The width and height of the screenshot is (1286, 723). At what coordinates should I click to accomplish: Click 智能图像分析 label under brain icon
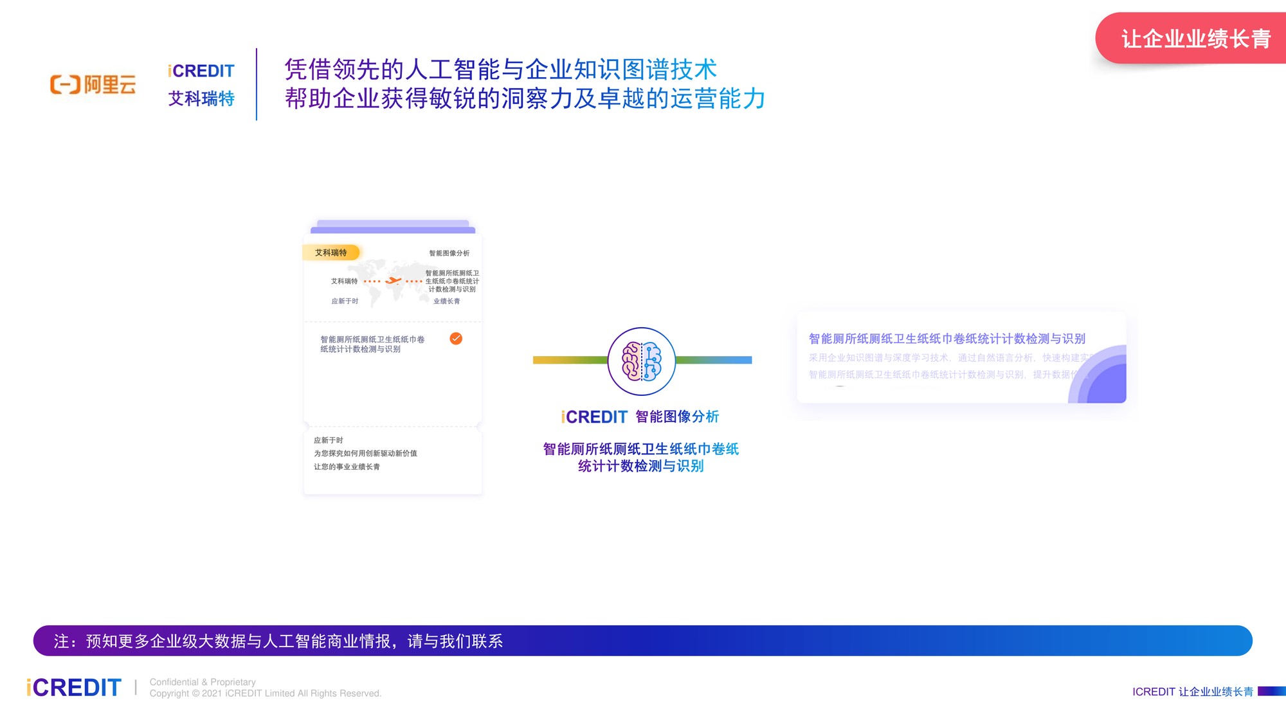click(677, 416)
